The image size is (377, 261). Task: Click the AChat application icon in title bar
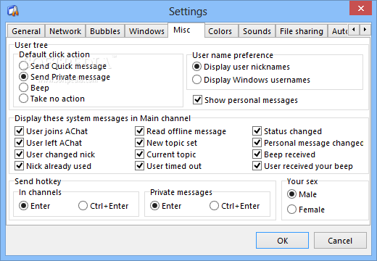(x=13, y=11)
